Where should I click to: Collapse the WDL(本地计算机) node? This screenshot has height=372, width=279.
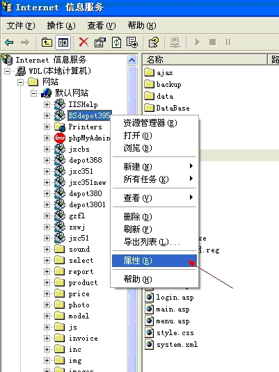[8, 71]
